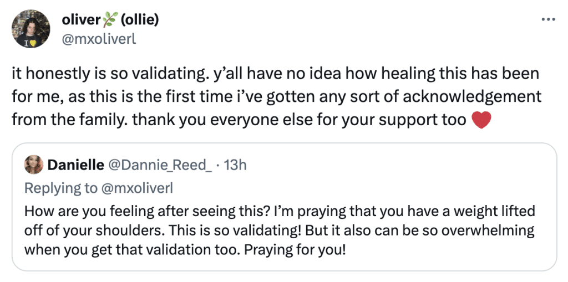This screenshot has width=568, height=282.
Task: Click Danielle's small profile avatar
Action: click(x=34, y=166)
